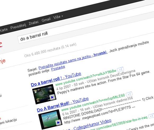Click 'Peppy's madness into live action' snippet
Screen dimensions: 154x130
pos(82,87)
